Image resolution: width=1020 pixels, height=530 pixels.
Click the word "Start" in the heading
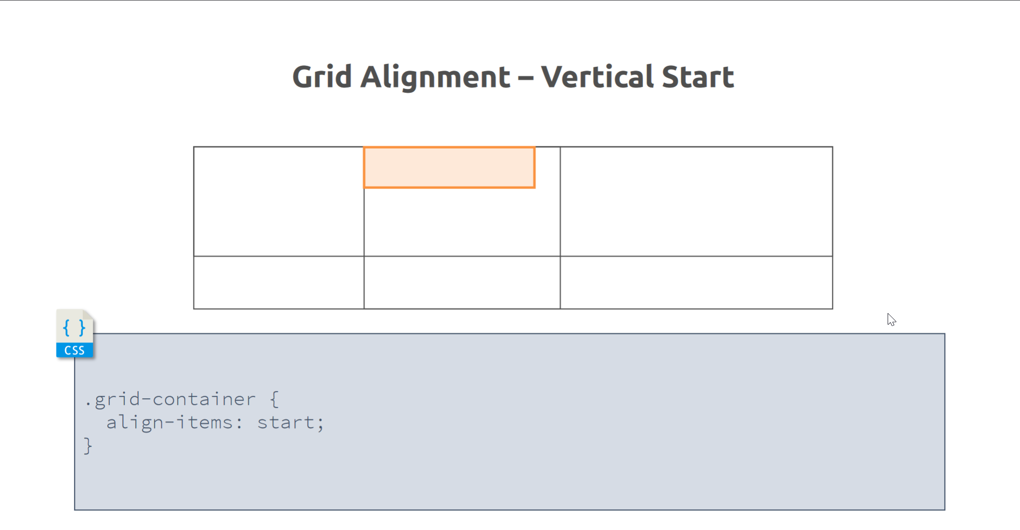(697, 77)
